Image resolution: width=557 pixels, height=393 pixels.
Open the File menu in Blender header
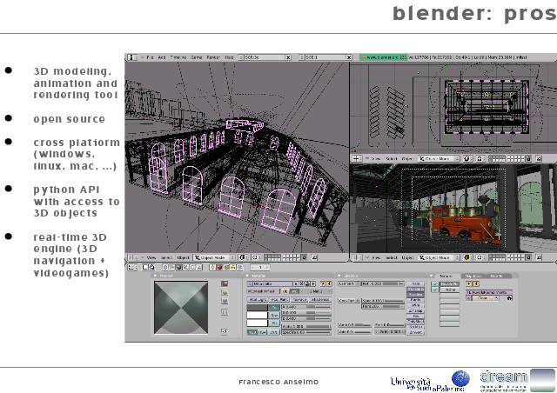(x=150, y=57)
